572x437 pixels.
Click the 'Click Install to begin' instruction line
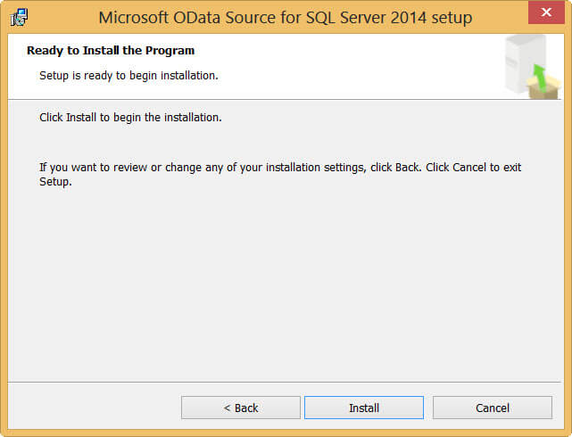point(130,118)
